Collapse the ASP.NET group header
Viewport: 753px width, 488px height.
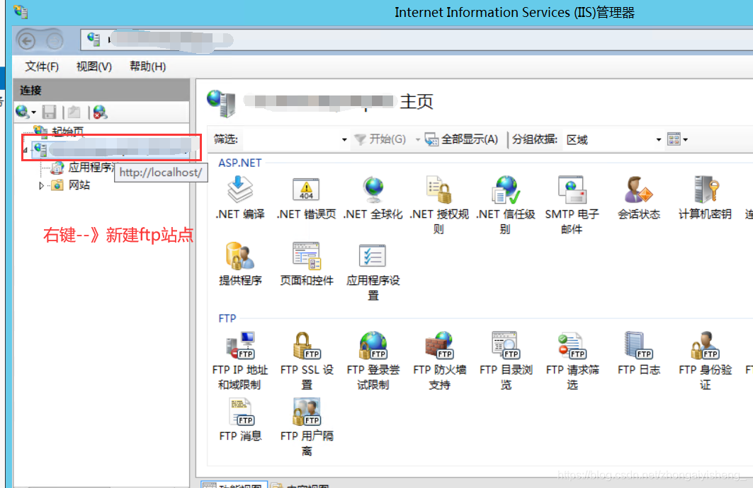(x=239, y=163)
